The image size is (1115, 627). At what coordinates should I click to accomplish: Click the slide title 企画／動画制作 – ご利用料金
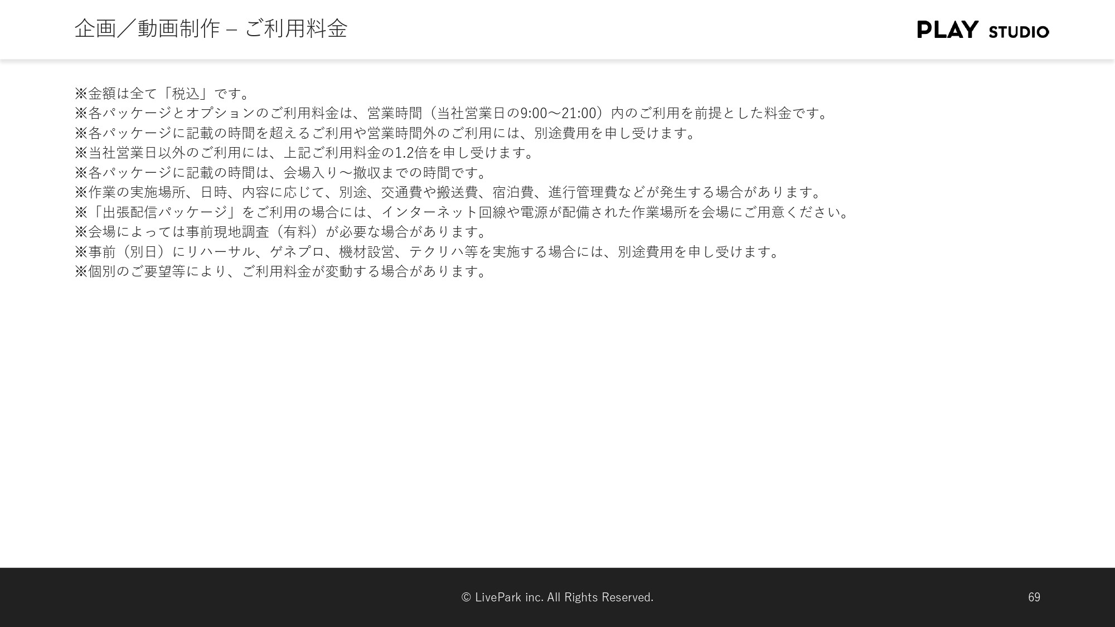tap(212, 28)
